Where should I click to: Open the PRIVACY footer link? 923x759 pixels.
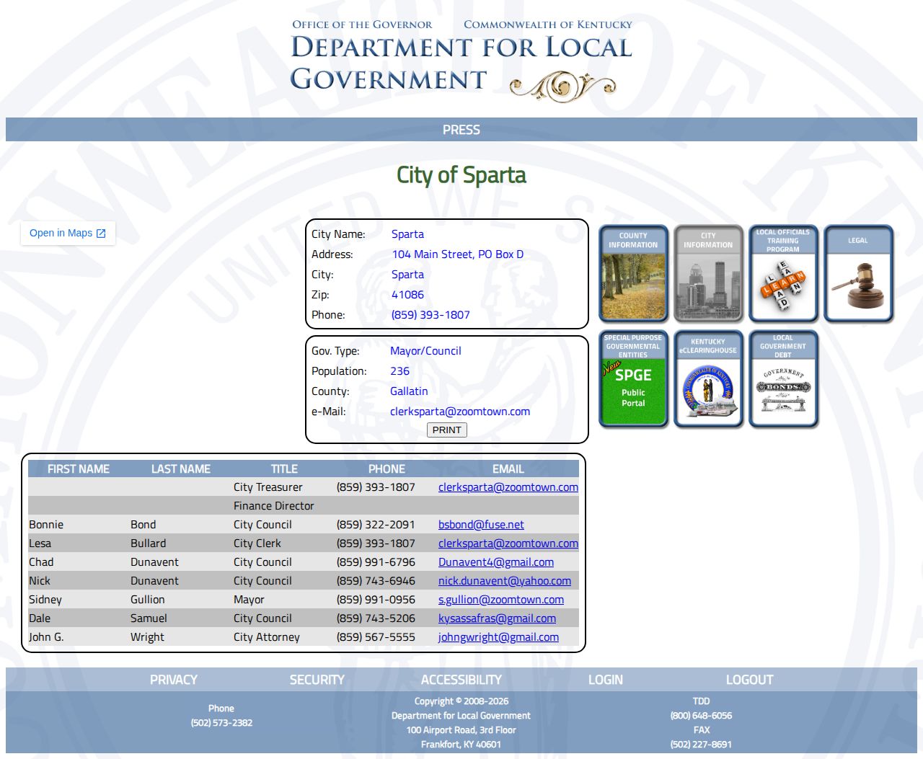click(x=174, y=680)
